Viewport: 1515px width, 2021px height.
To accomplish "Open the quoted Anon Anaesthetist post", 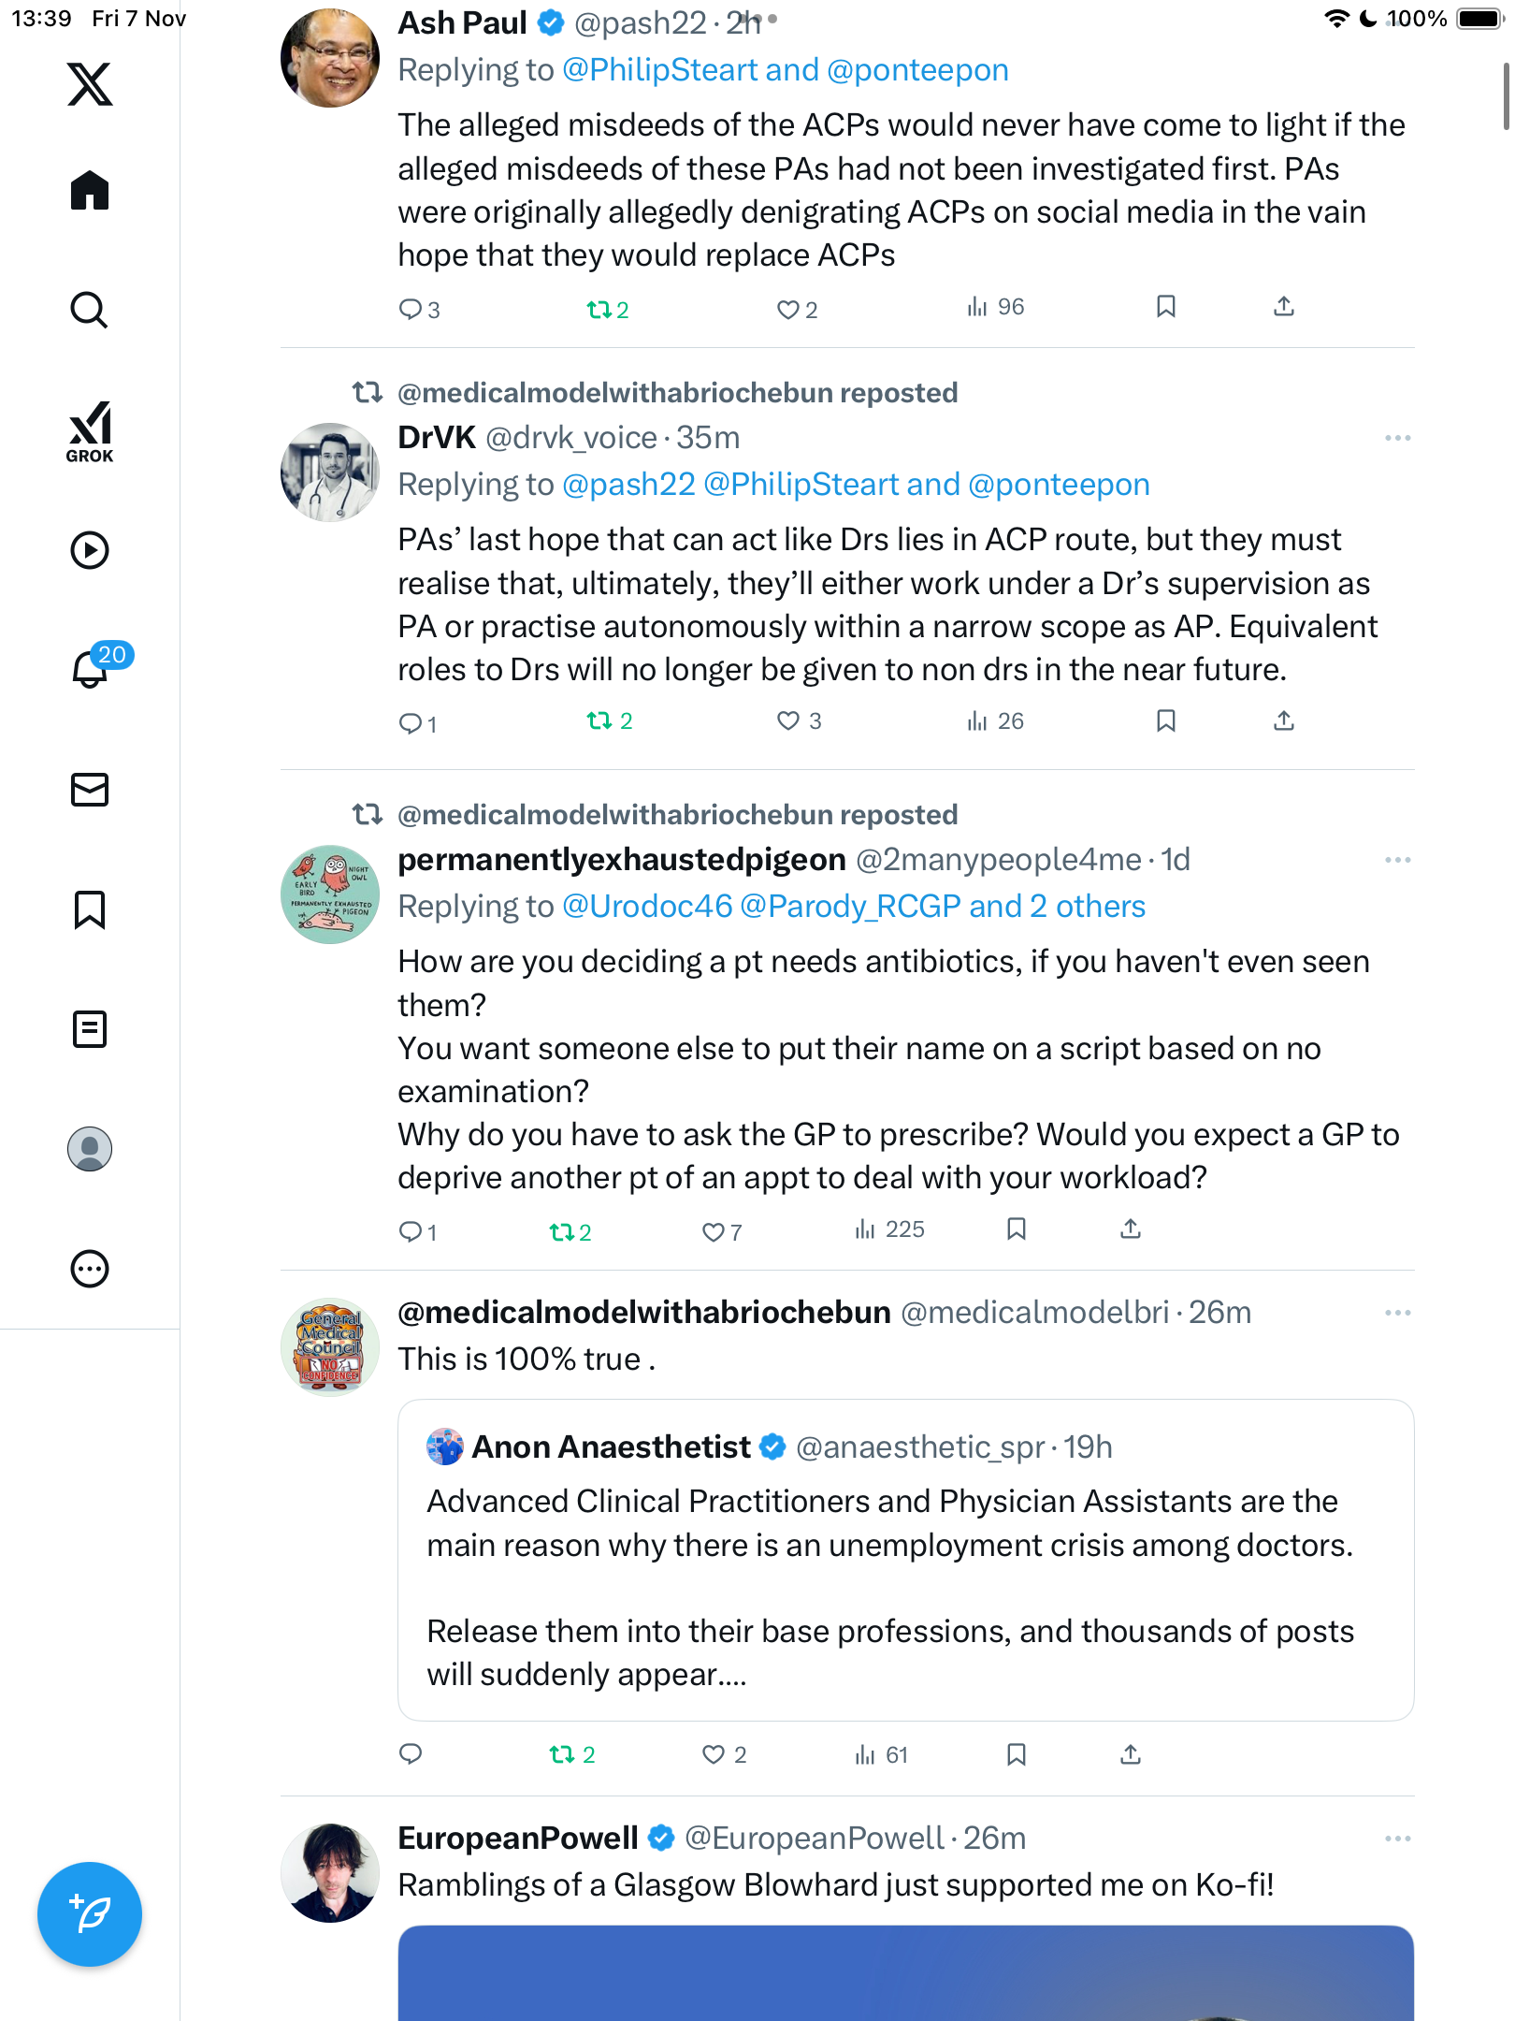I will click(905, 1560).
